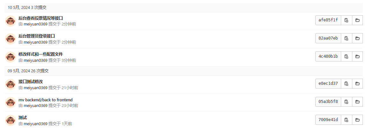Browse files at commit 4c480b1b
Image resolution: width=367 pixels, height=129 pixels.
tap(357, 56)
